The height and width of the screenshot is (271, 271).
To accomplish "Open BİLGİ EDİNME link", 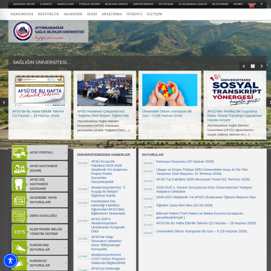I will point(220,4).
